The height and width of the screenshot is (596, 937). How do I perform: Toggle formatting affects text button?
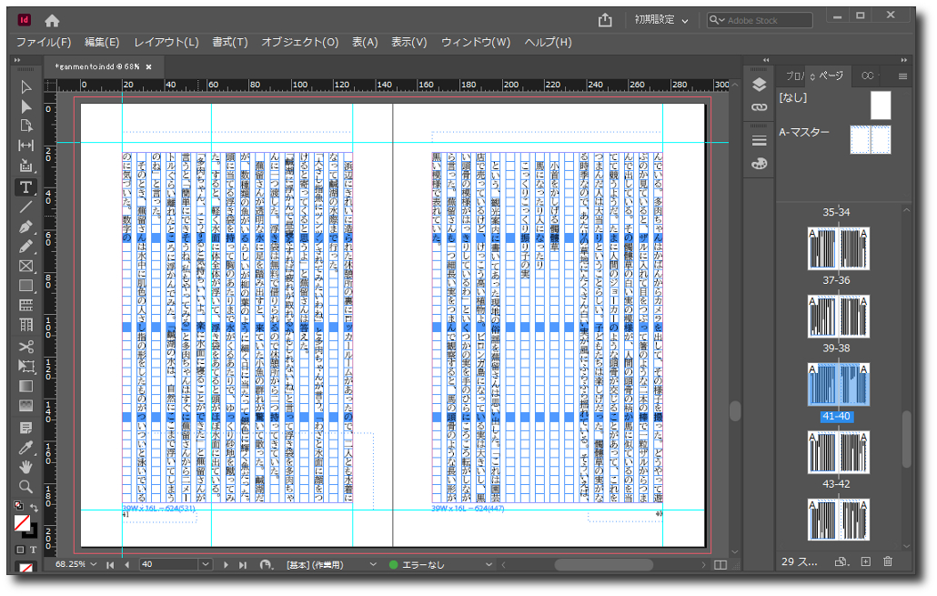pos(34,550)
